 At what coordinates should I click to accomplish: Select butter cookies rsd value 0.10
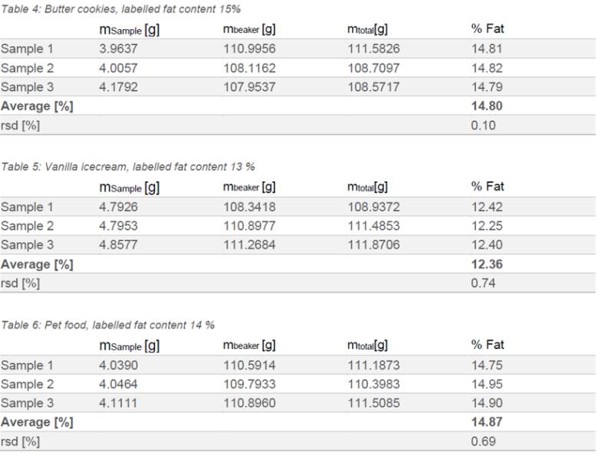483,126
